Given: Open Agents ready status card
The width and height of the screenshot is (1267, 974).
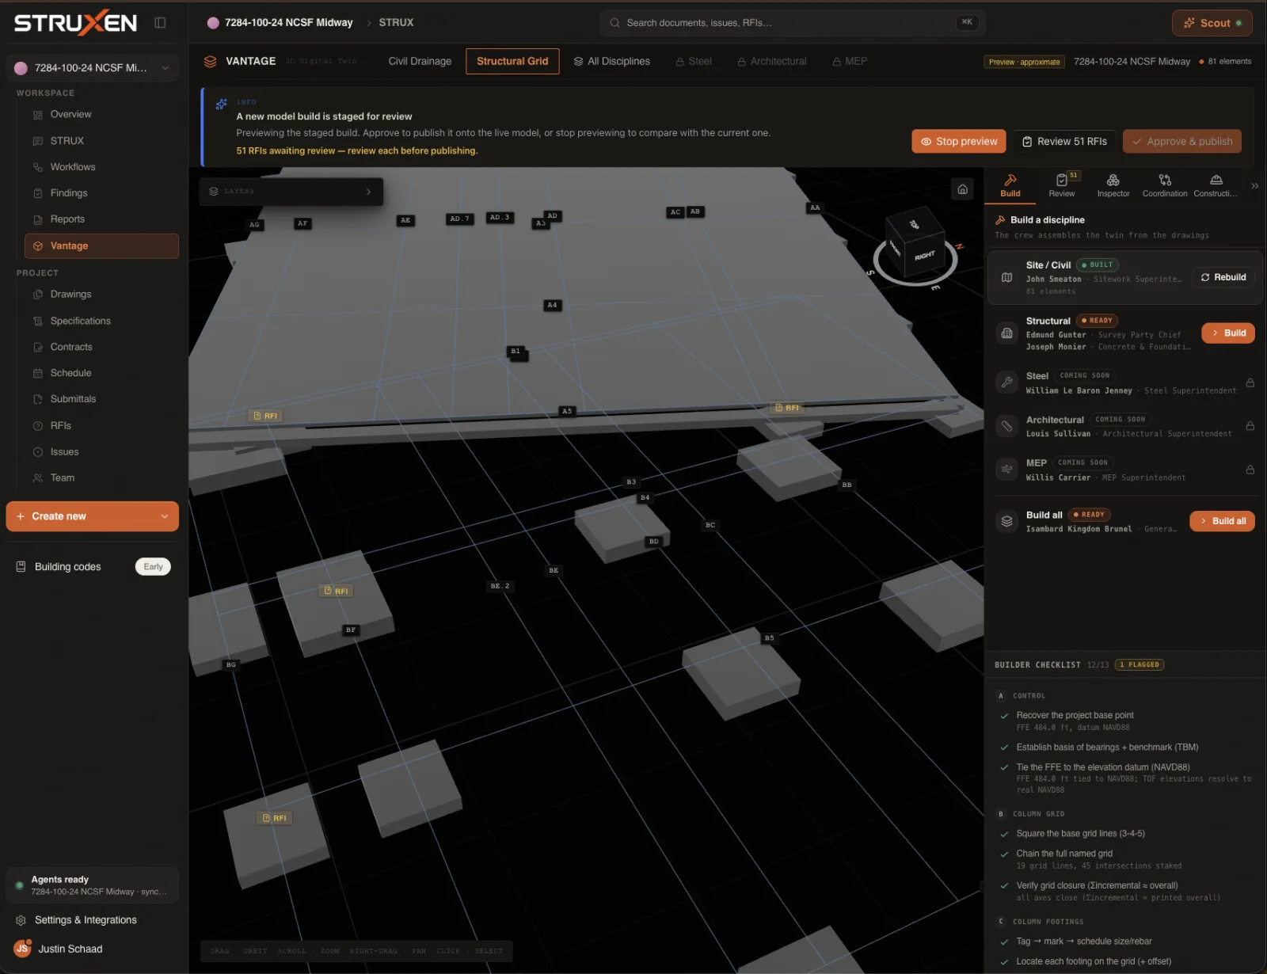Looking at the screenshot, I should (x=92, y=885).
